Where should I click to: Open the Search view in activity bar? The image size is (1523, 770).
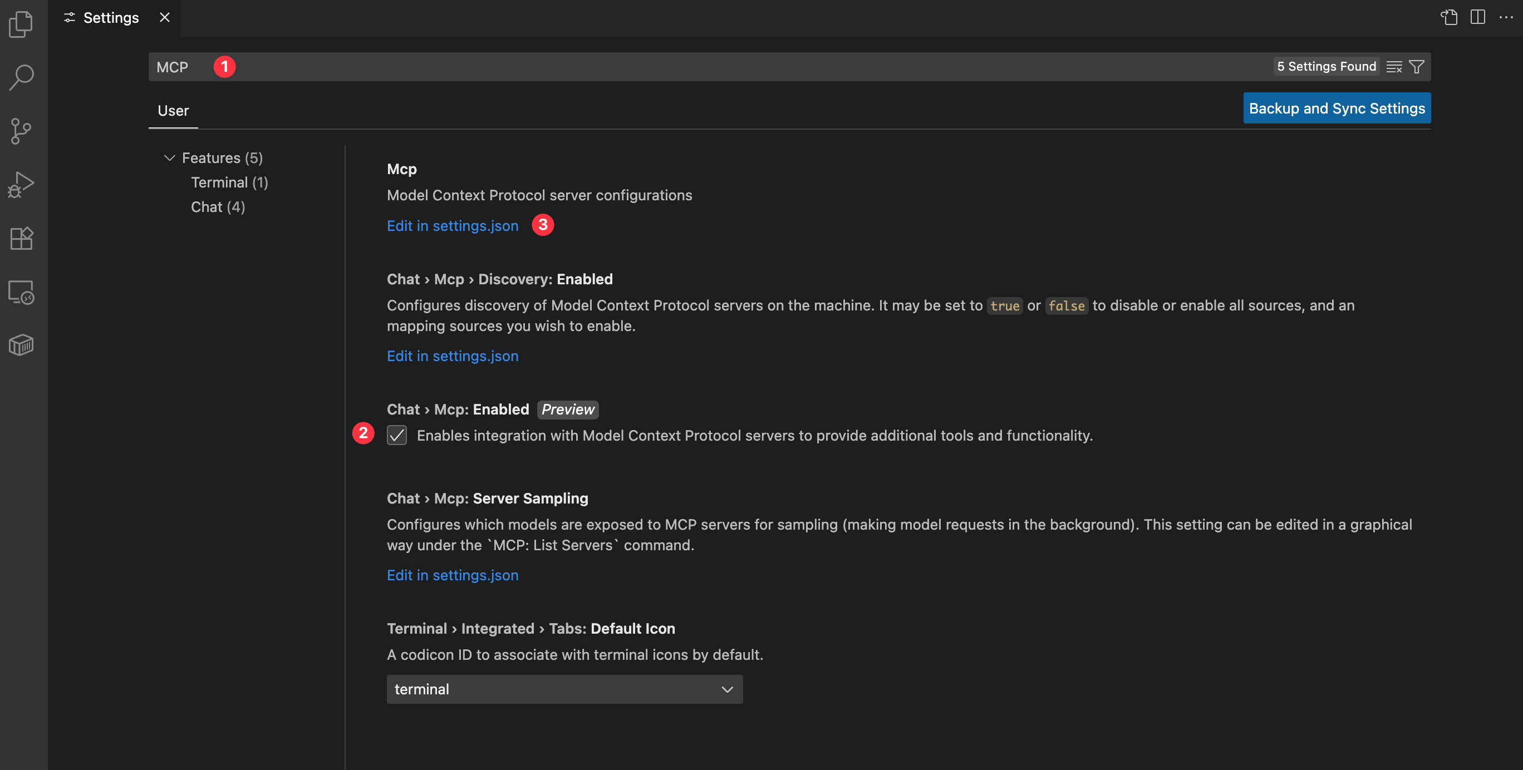coord(21,77)
